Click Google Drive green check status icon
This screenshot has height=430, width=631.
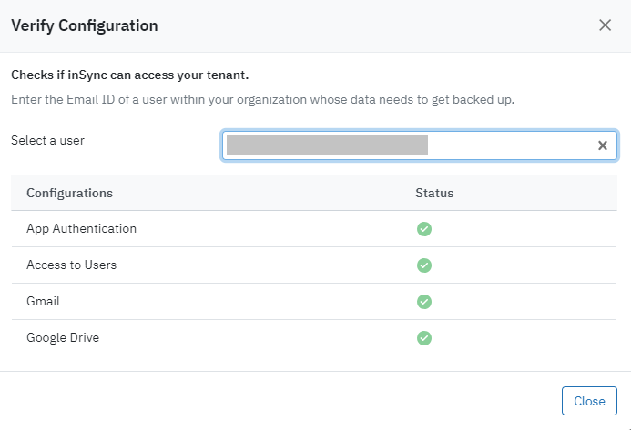coord(424,338)
